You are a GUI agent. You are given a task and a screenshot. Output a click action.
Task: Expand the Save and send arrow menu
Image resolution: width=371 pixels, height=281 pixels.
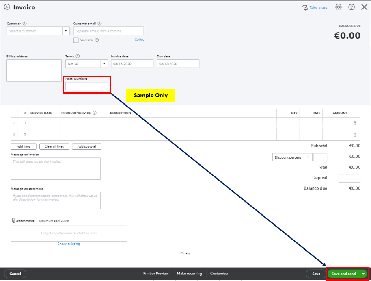(363, 274)
